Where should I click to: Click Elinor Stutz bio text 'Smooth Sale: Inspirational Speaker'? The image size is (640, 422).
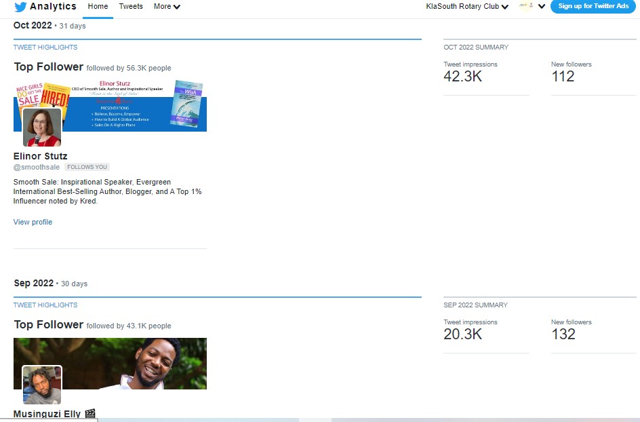73,183
